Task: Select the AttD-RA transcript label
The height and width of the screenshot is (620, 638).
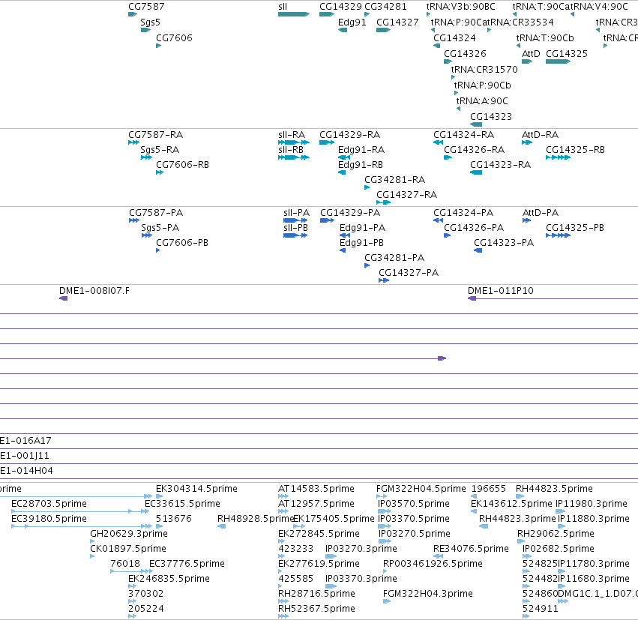Action: pyautogui.click(x=540, y=135)
